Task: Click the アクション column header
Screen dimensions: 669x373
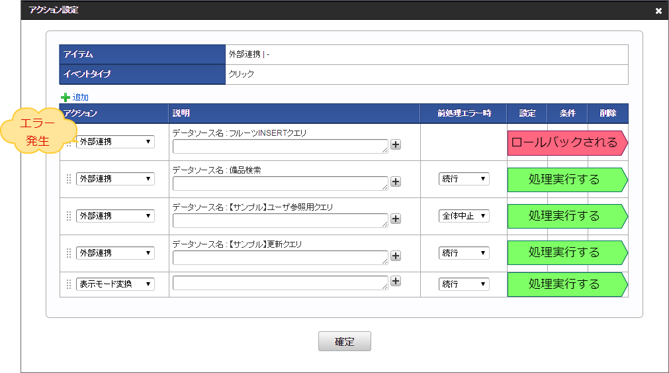Action: click(x=114, y=113)
